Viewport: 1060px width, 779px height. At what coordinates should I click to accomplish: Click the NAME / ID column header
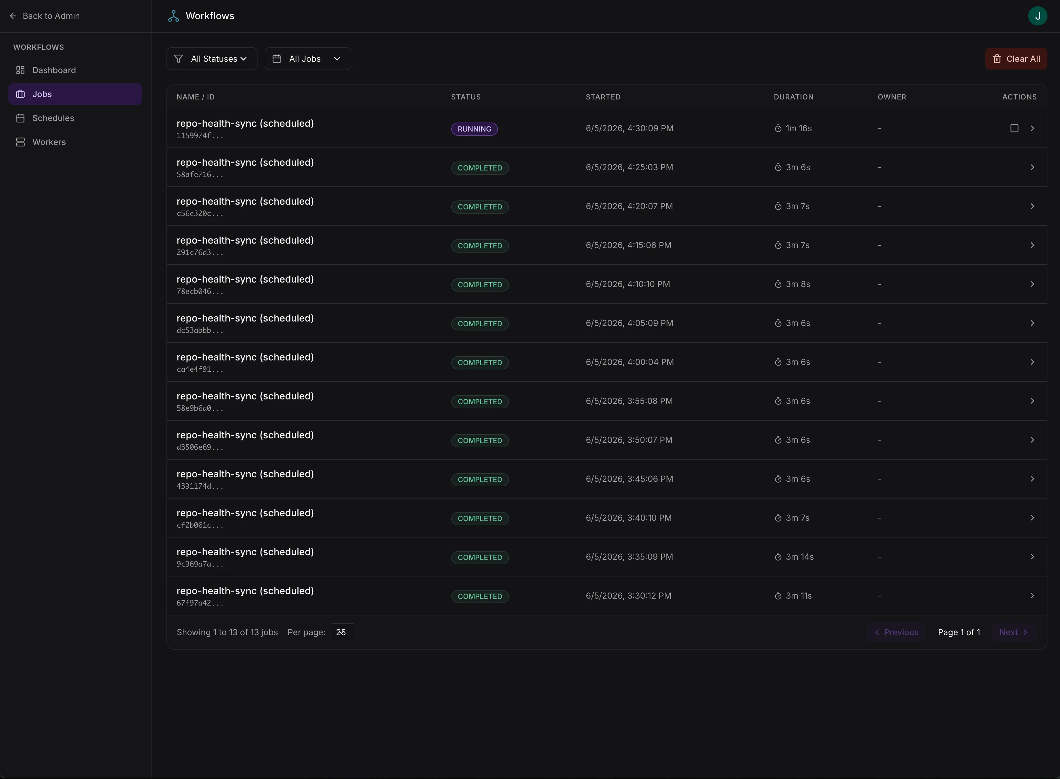click(196, 97)
